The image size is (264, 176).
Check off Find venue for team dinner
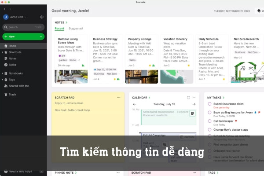pos(209,144)
